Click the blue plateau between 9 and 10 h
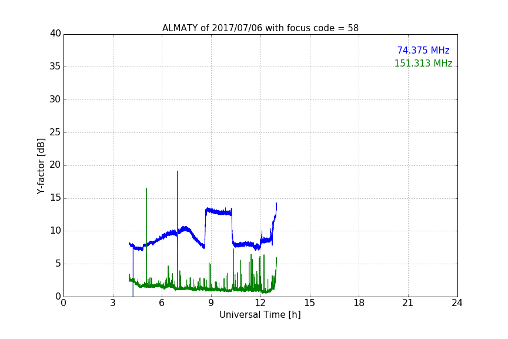Screen dimensions: 508x339 (x=219, y=212)
